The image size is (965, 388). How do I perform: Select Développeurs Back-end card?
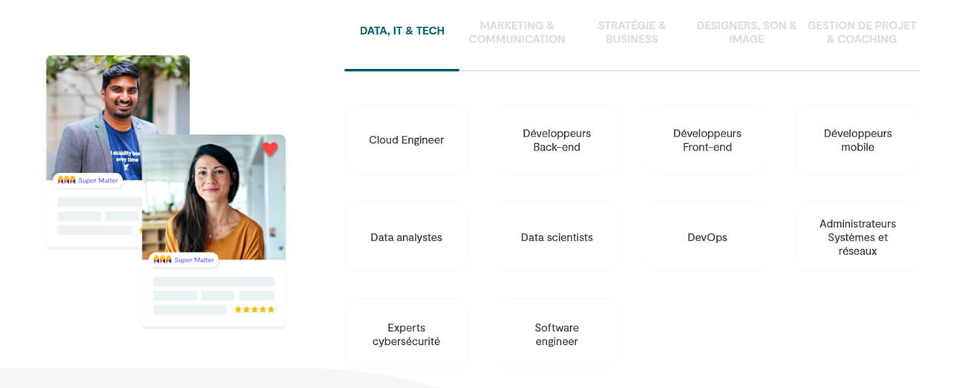point(557,140)
